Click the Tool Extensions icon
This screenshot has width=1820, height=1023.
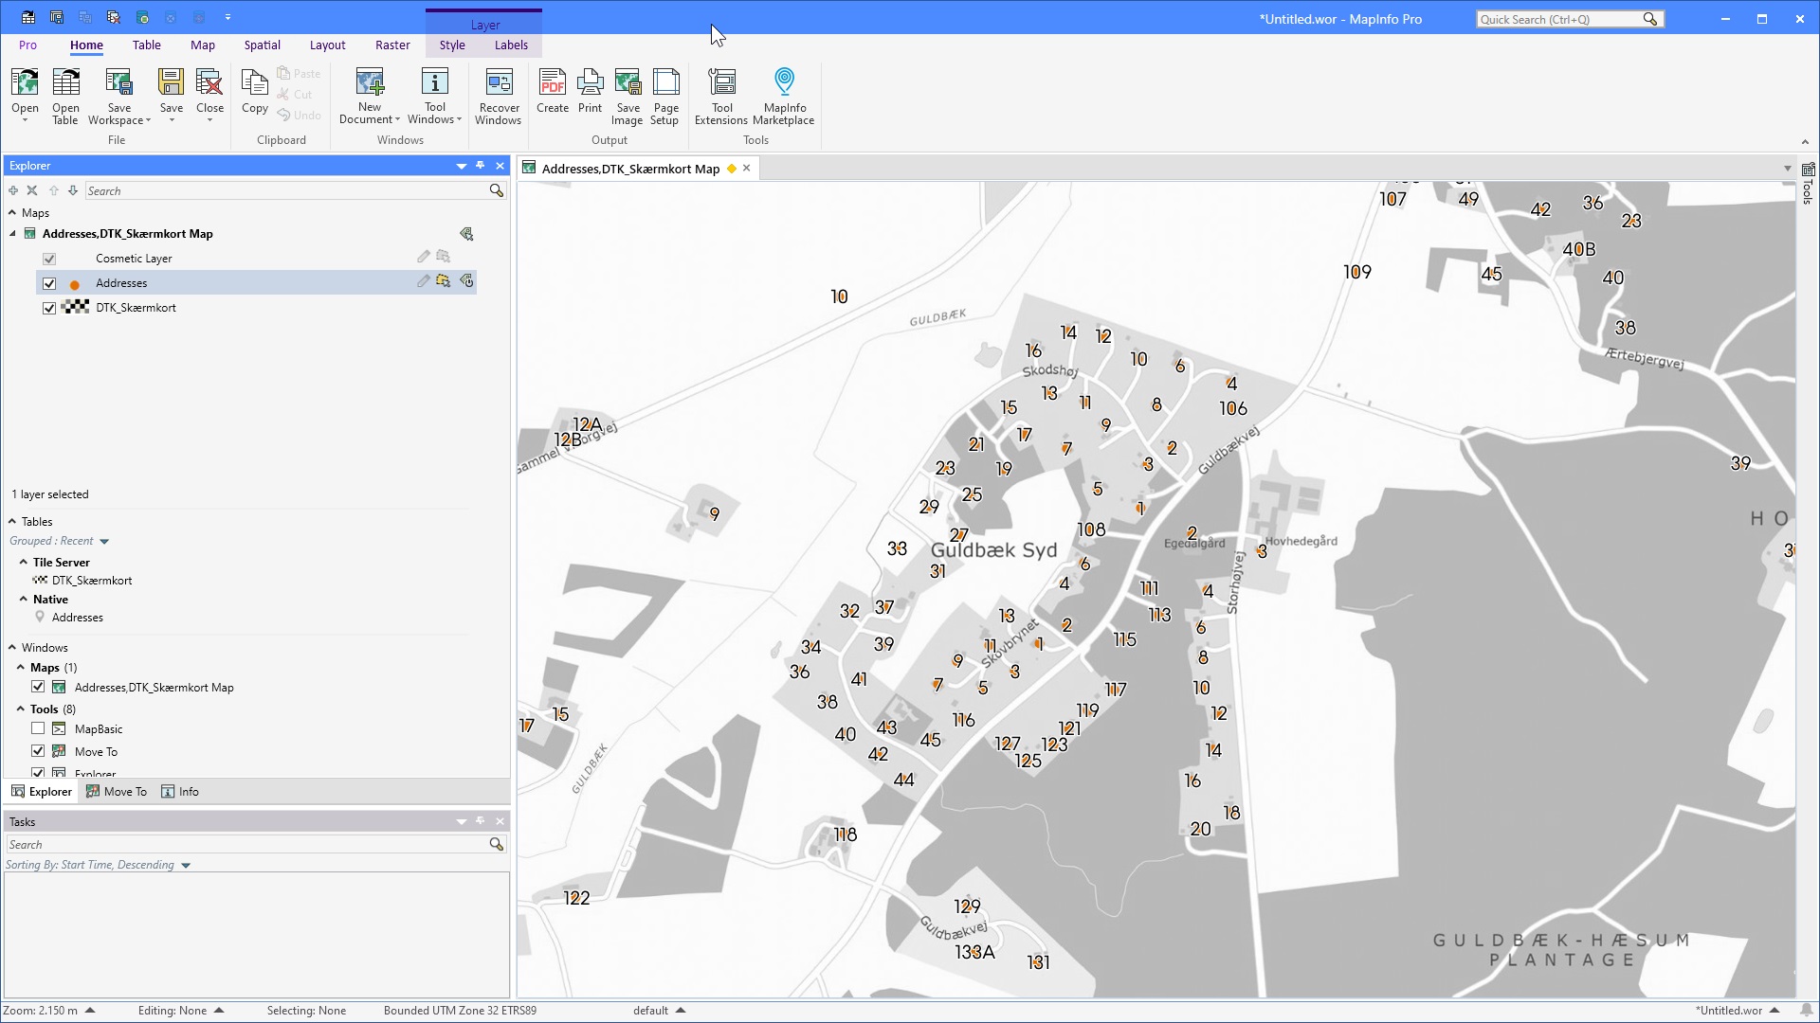[x=721, y=82]
